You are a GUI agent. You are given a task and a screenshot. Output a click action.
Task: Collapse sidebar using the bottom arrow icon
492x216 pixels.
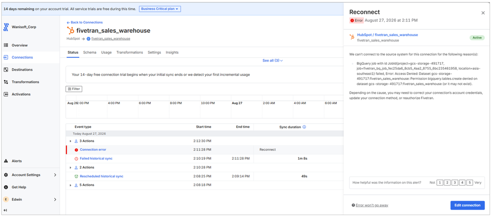(x=5, y=210)
